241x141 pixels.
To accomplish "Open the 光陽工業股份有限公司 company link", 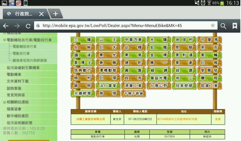I will coord(90,119).
